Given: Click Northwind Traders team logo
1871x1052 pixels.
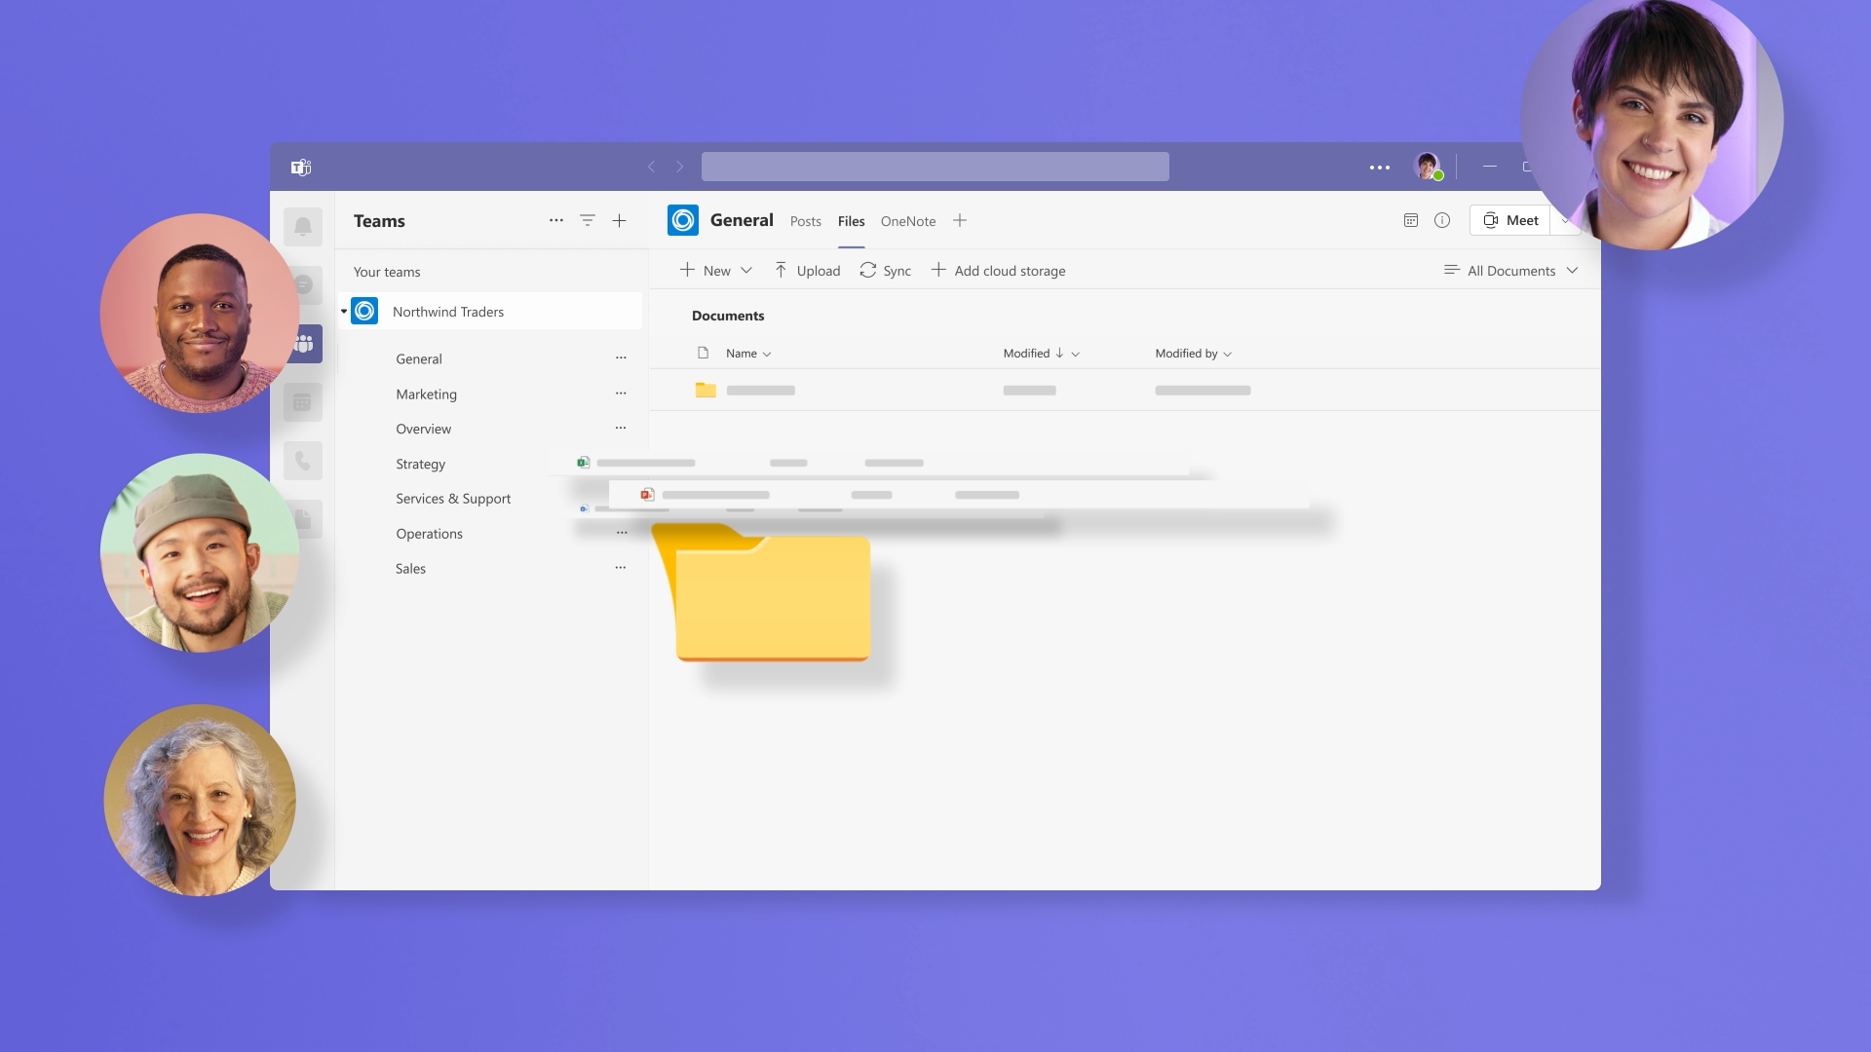Looking at the screenshot, I should 364,312.
